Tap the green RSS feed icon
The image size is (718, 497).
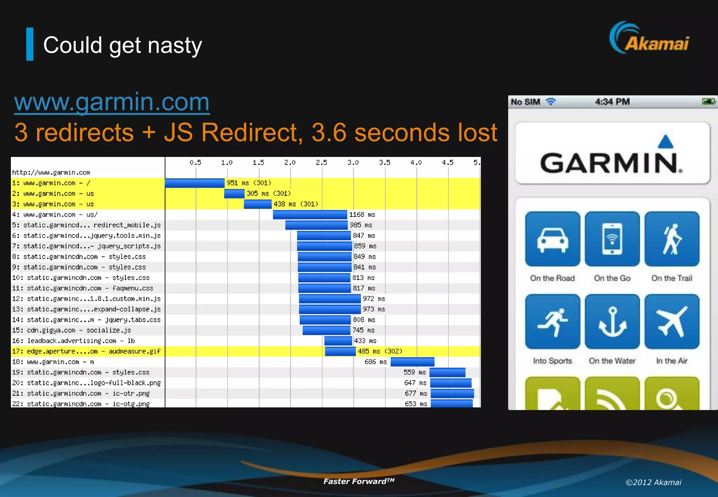pos(612,393)
